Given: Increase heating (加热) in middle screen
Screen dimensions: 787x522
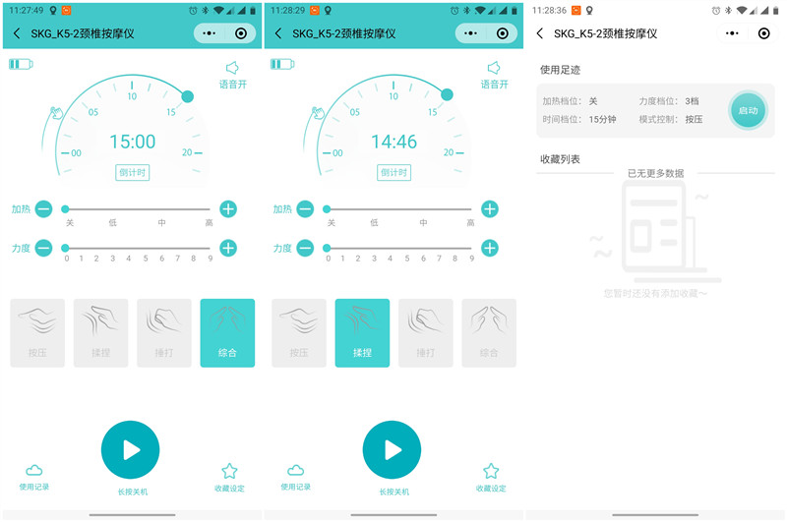Looking at the screenshot, I should [x=490, y=209].
